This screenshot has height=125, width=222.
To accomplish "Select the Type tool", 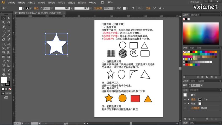I will [9, 27].
